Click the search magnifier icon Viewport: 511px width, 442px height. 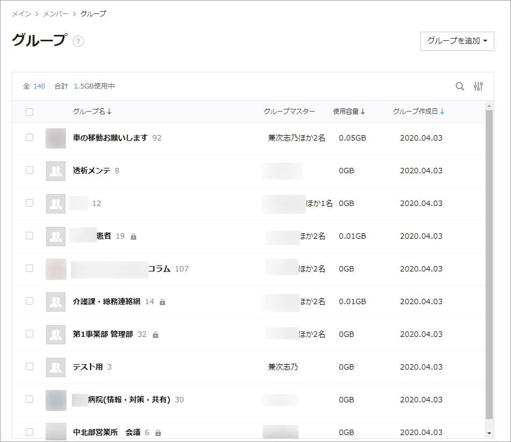(x=460, y=86)
